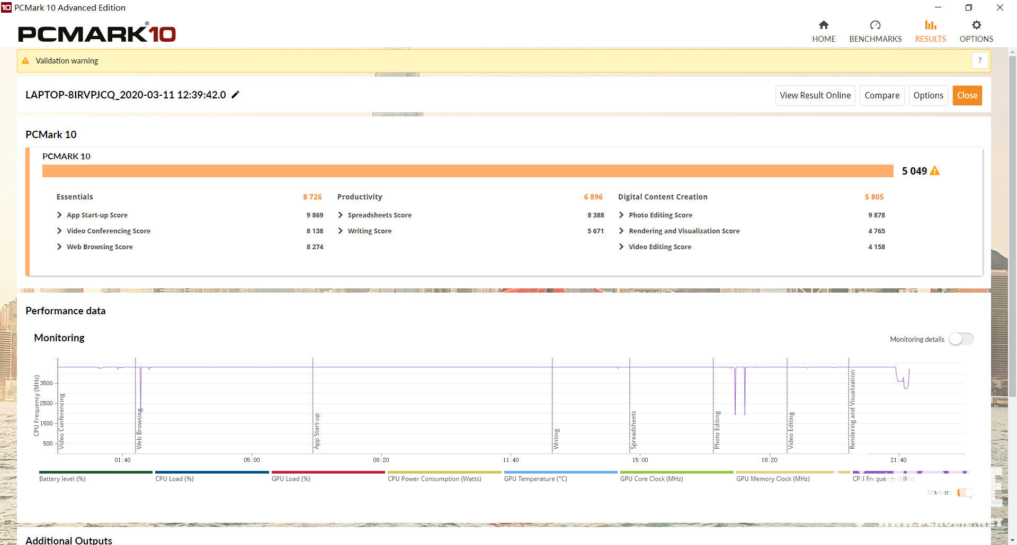Viewport: 1017px width, 545px height.
Task: Expand Rendering and Visualization Score row
Action: coord(621,231)
